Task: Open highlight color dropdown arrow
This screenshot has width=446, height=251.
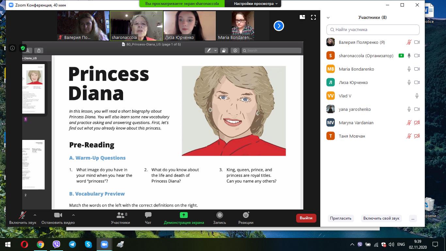Action: (216, 50)
